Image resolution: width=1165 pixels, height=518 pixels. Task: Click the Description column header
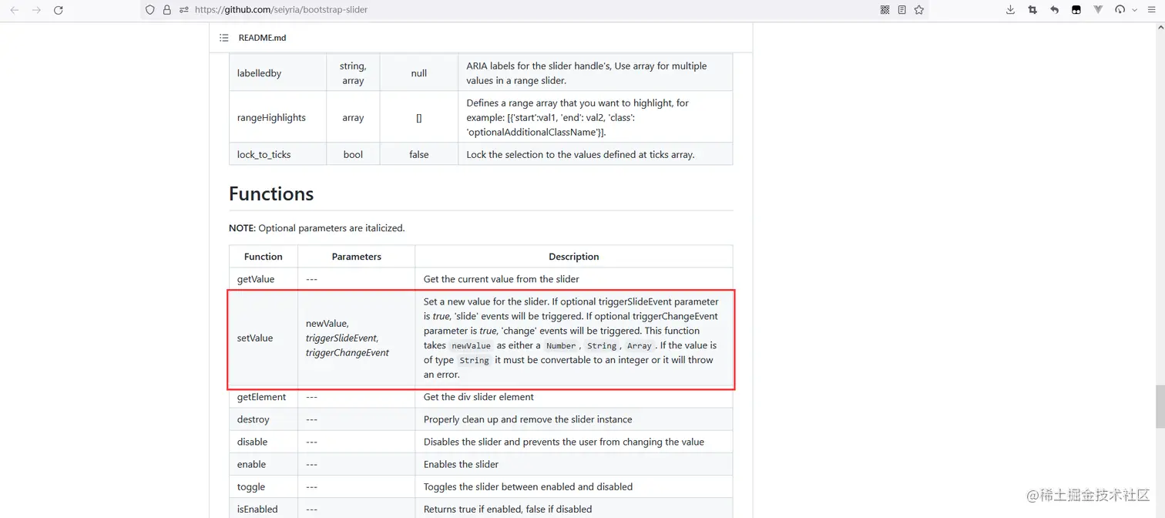[x=573, y=257]
